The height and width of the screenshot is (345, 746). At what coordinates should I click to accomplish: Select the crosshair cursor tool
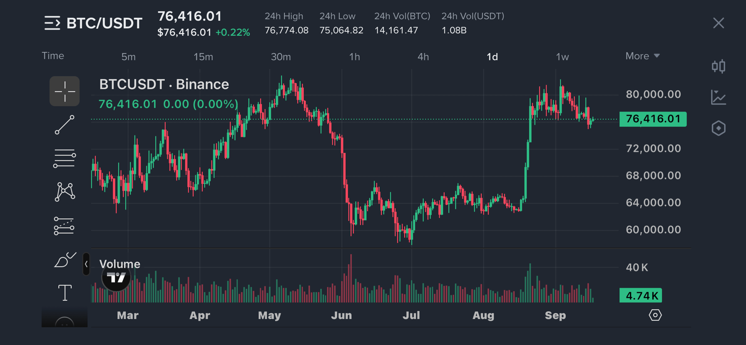pos(65,91)
